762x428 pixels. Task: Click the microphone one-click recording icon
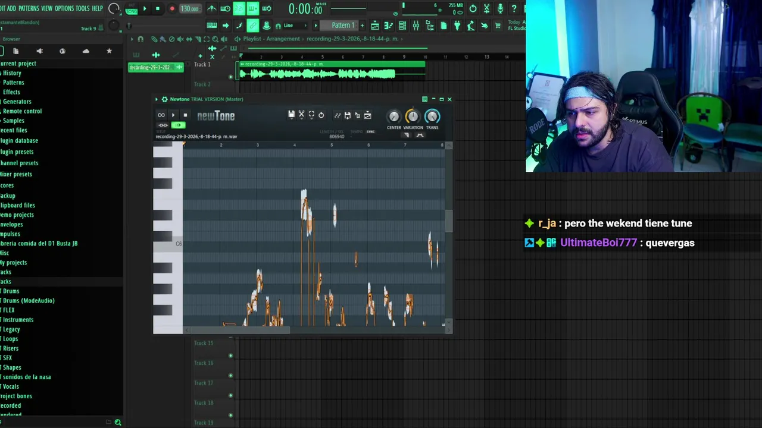point(501,8)
